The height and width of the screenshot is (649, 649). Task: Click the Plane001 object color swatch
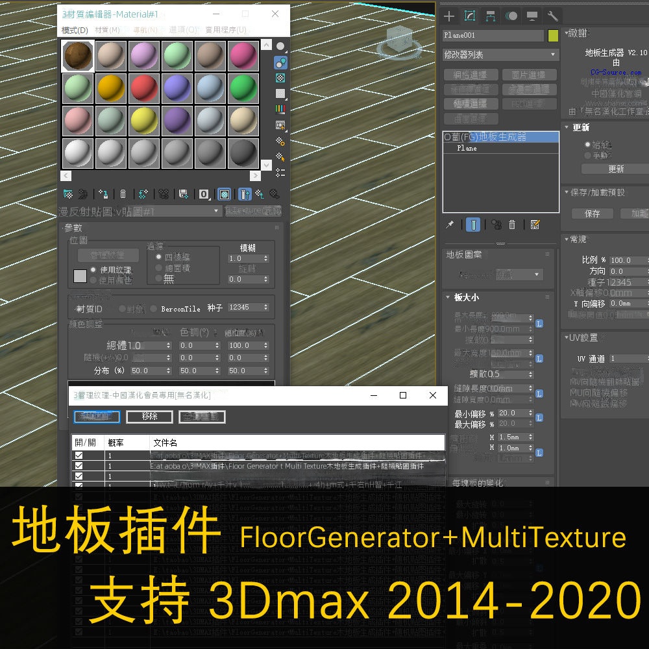pos(552,36)
